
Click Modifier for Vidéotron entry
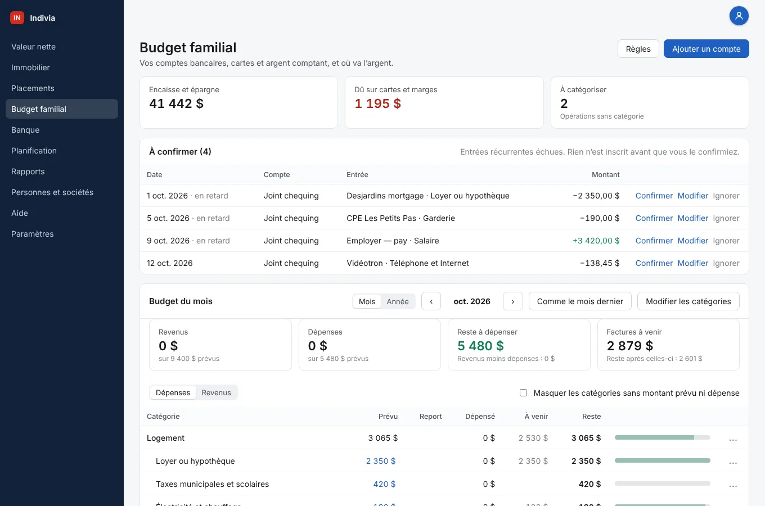pyautogui.click(x=693, y=263)
